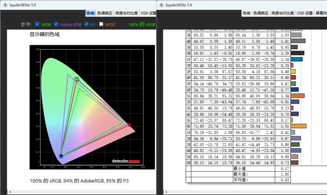
Task: Click the magenta color bar in row 2F
Action: point(292,65)
